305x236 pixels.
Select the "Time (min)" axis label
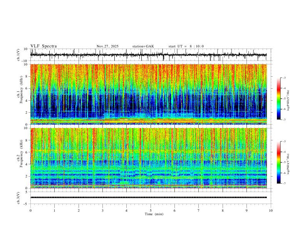coord(154,214)
